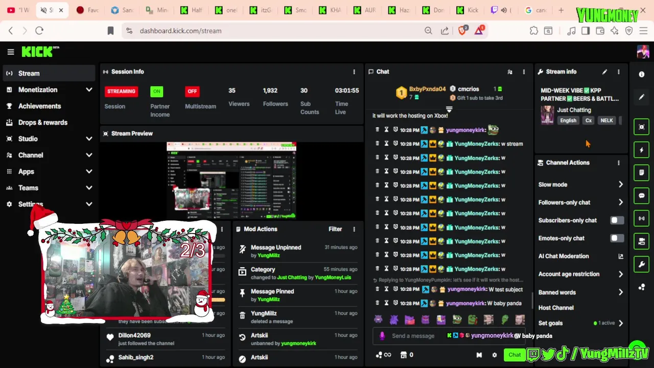Click the Multistream OFF indicator
Viewport: 654px width, 368px height.
click(x=192, y=91)
